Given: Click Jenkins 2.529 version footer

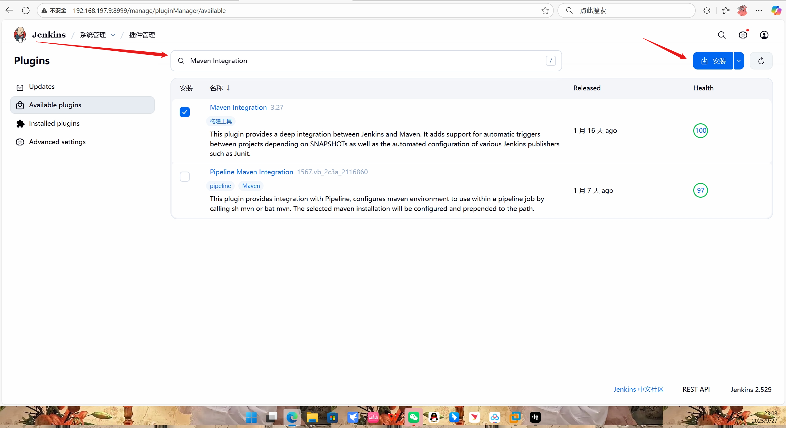Looking at the screenshot, I should click(751, 390).
